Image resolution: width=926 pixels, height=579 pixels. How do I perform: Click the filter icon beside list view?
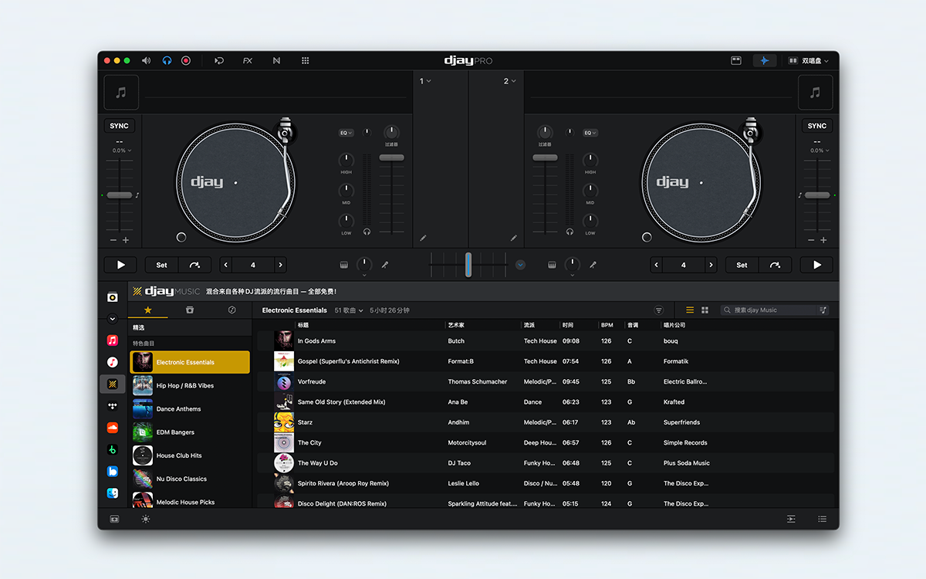[x=659, y=310]
